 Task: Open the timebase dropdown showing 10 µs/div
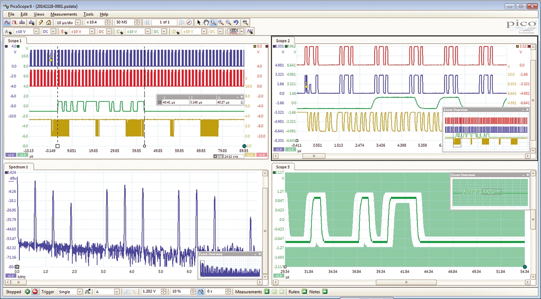pyautogui.click(x=69, y=22)
